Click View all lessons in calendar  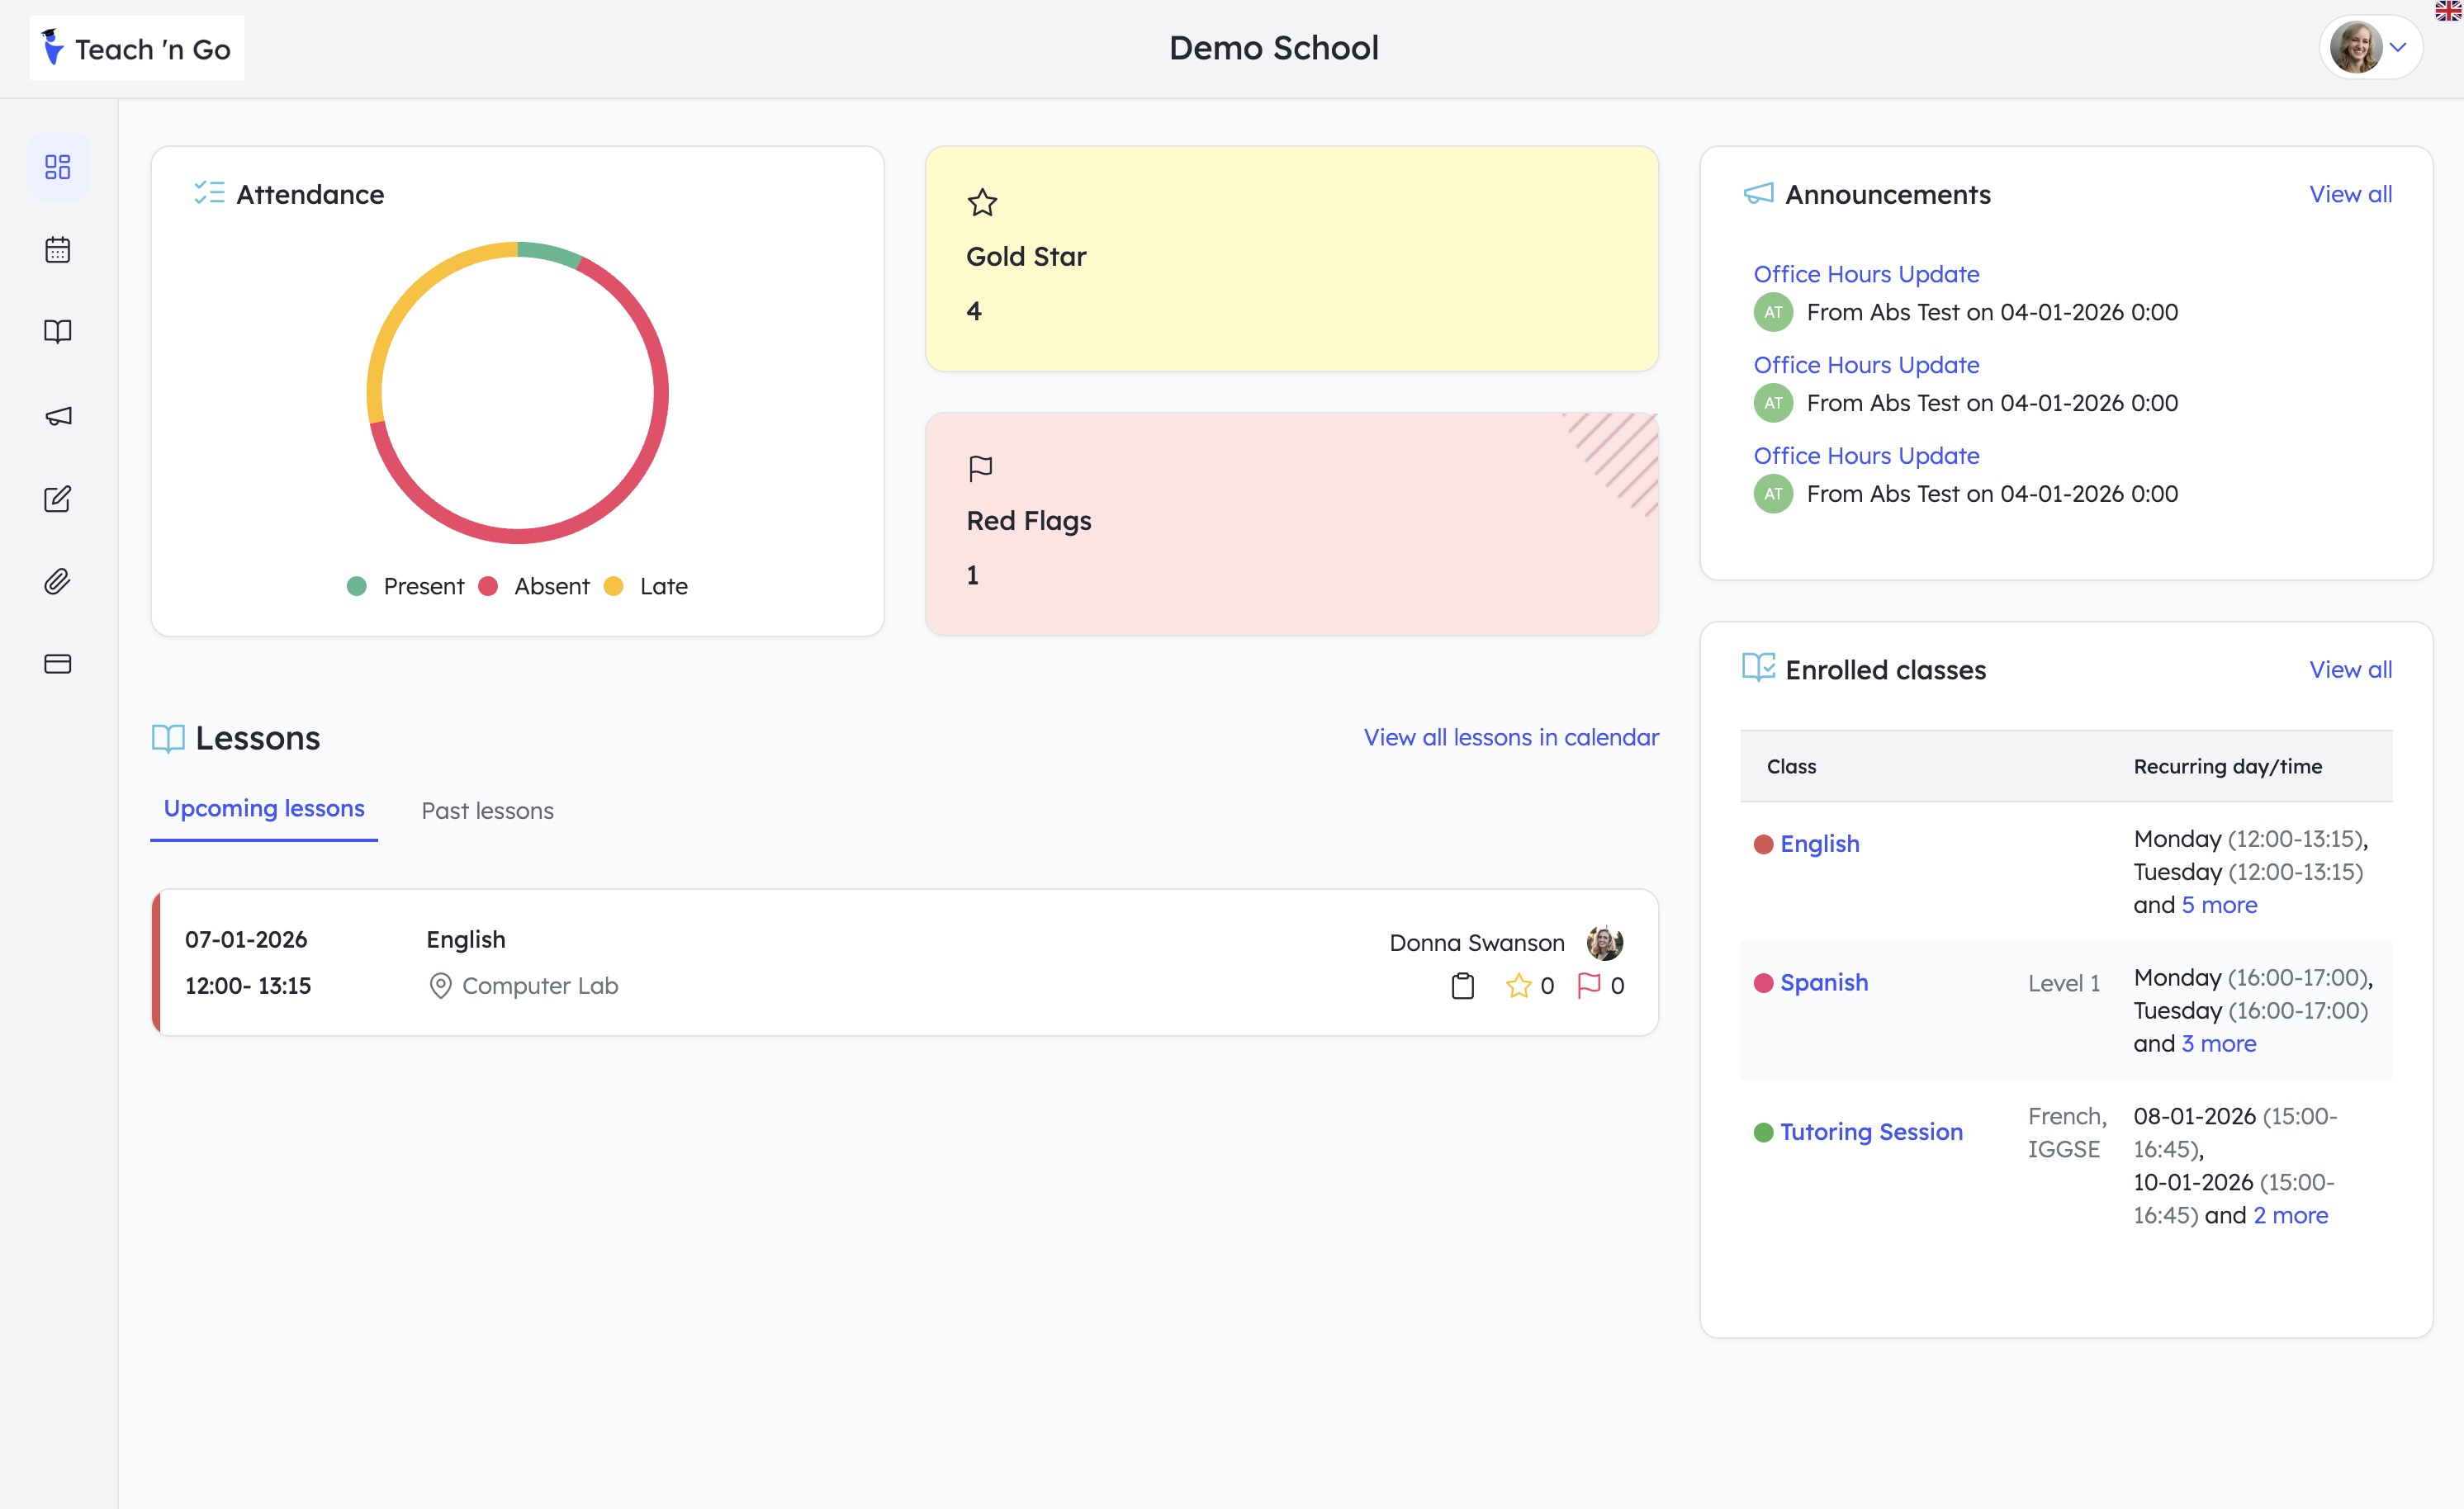(1510, 737)
